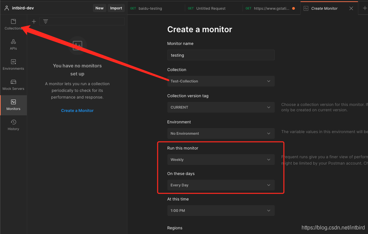Open the History sidebar section
Screen dimensions: 368x234
pyautogui.click(x=13, y=125)
